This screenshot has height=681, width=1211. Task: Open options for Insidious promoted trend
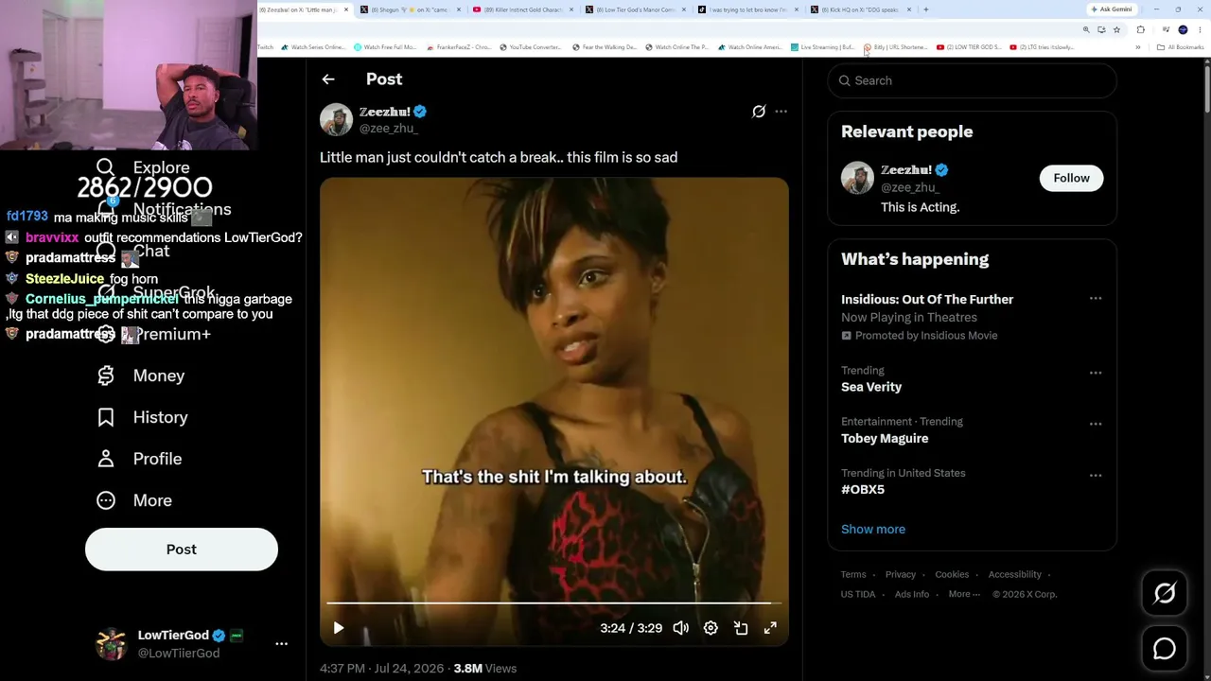1096,299
